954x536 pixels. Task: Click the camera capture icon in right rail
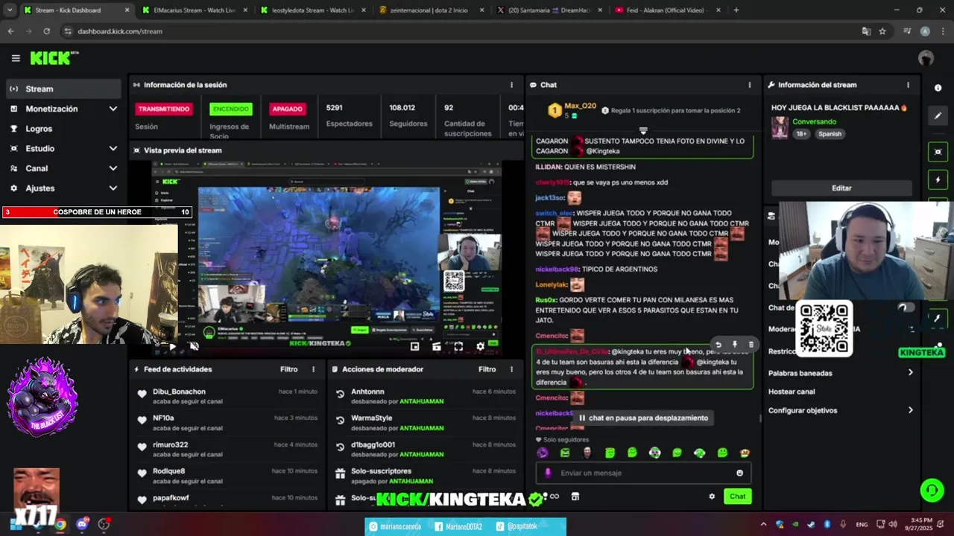[x=938, y=152]
